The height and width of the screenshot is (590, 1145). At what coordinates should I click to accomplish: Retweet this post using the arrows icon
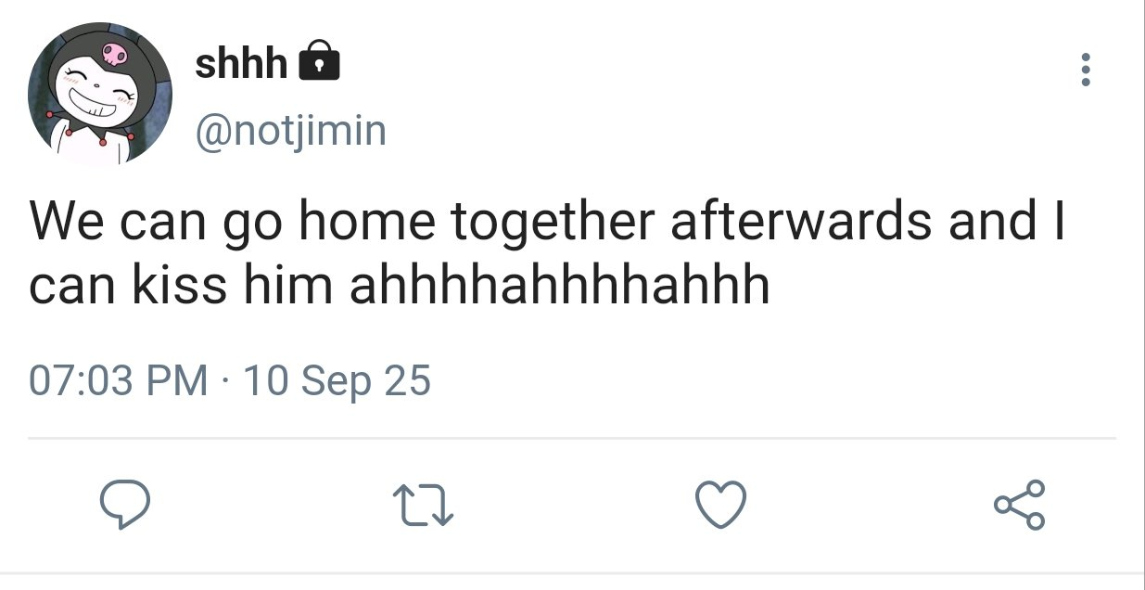[423, 506]
